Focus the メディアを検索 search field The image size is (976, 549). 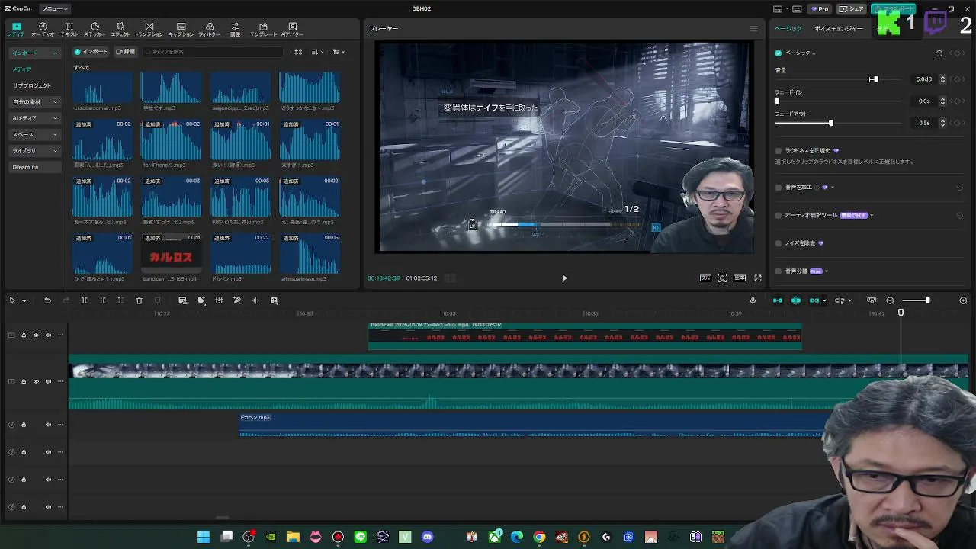tap(212, 52)
